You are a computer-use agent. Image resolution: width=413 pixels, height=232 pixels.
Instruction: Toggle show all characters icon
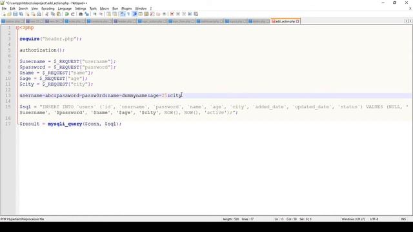point(128,14)
